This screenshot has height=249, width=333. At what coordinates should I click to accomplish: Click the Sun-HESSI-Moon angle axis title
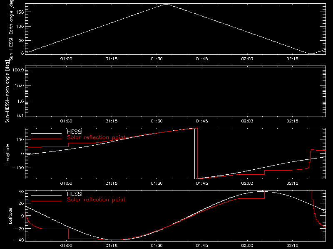(x=7, y=91)
